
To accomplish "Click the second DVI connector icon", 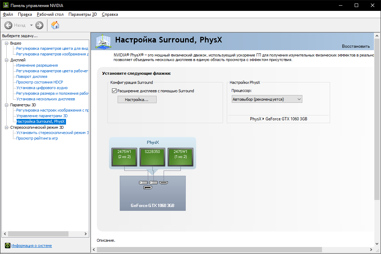I will [x=153, y=182].
